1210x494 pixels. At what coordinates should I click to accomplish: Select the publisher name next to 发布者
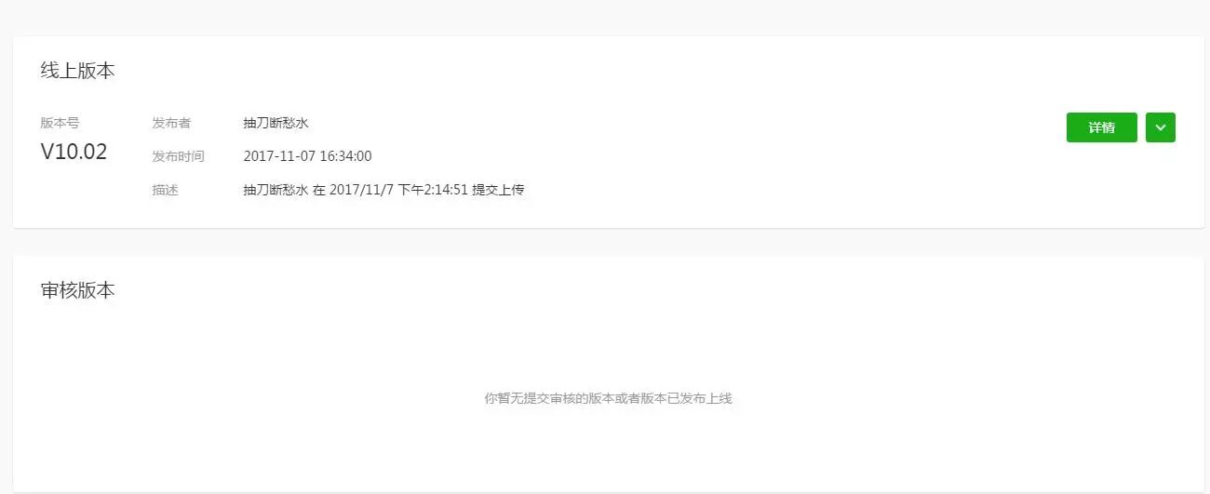click(276, 123)
